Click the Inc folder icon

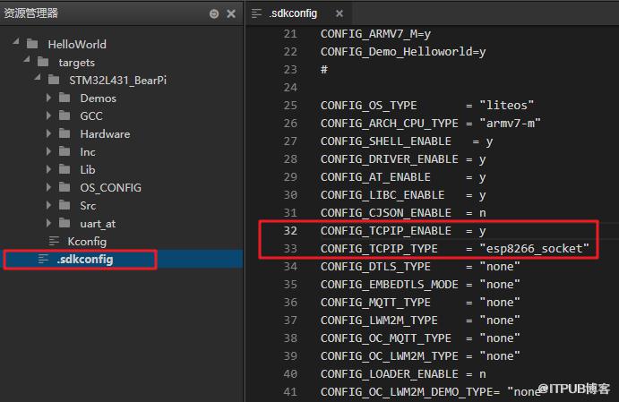pyautogui.click(x=64, y=151)
